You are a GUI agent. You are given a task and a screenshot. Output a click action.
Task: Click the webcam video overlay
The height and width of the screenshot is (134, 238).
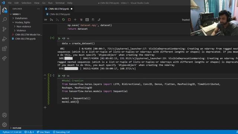[214, 18]
